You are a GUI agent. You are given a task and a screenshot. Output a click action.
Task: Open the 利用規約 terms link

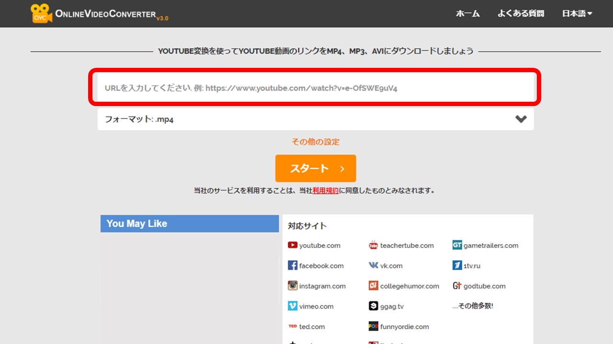click(326, 190)
